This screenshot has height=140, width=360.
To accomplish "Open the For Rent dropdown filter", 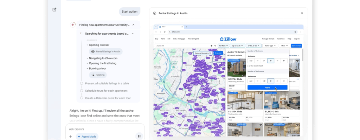I will point(223,45).
